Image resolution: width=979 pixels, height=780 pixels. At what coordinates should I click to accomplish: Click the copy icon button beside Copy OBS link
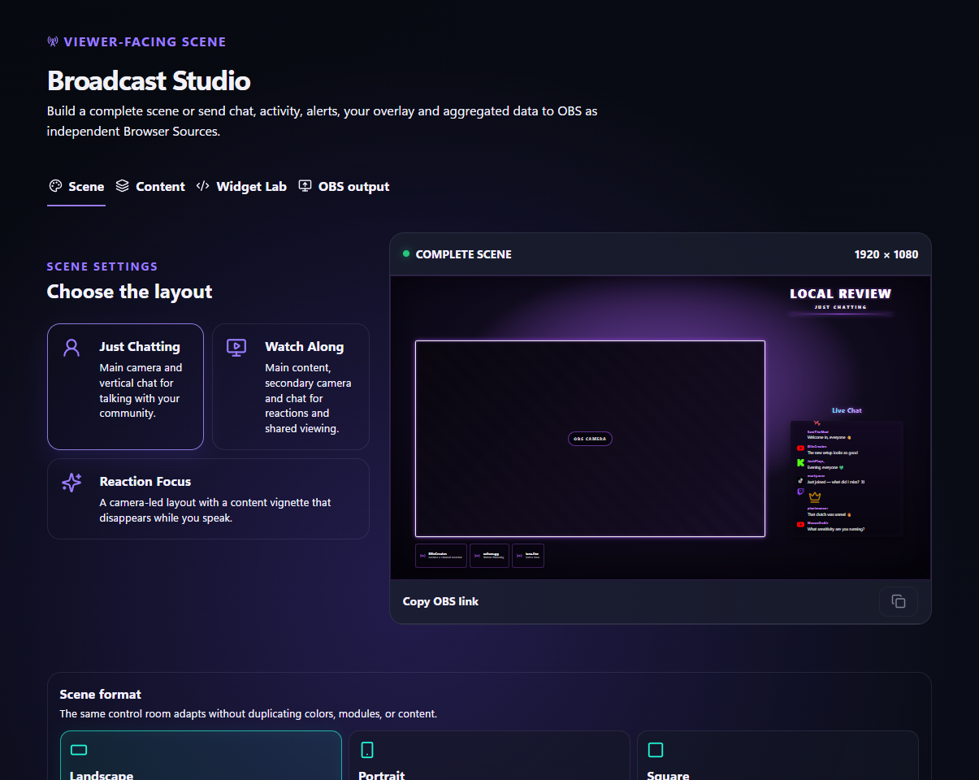tap(898, 601)
